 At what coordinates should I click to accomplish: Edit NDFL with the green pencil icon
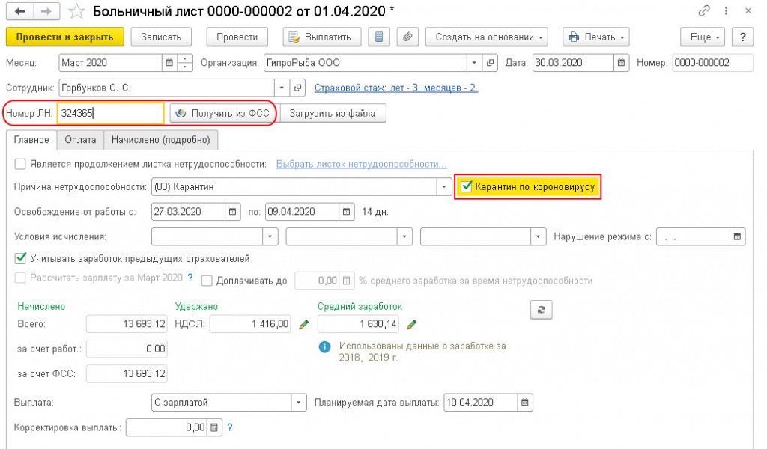pos(303,324)
